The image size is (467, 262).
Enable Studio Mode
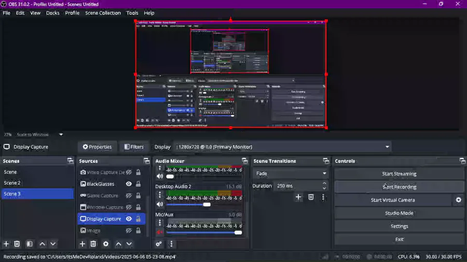click(x=399, y=213)
